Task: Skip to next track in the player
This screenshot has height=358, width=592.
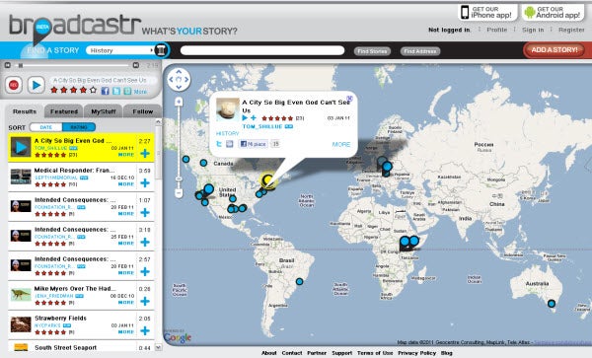Action: [x=136, y=65]
